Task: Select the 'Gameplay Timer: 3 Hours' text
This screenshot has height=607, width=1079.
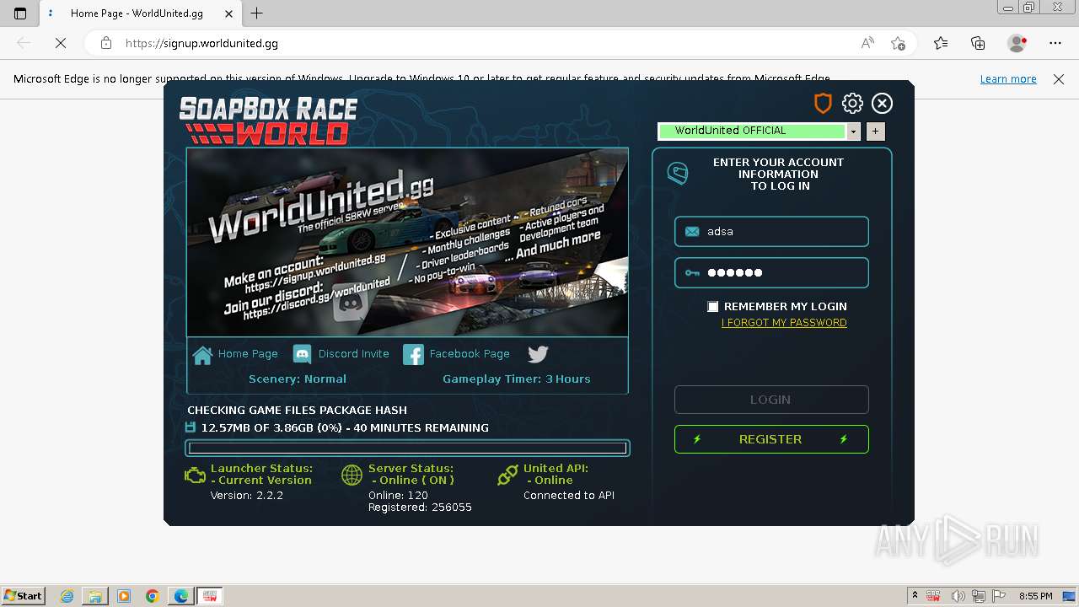Action: point(517,379)
